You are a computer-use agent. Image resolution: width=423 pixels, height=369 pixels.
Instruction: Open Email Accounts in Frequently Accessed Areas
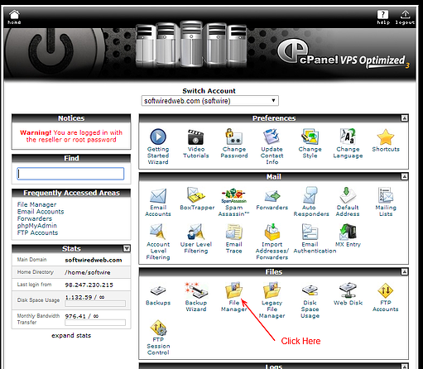coord(41,212)
